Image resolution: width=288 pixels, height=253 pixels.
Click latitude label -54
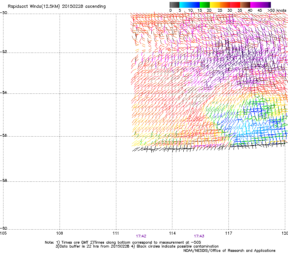pyautogui.click(x=4, y=92)
